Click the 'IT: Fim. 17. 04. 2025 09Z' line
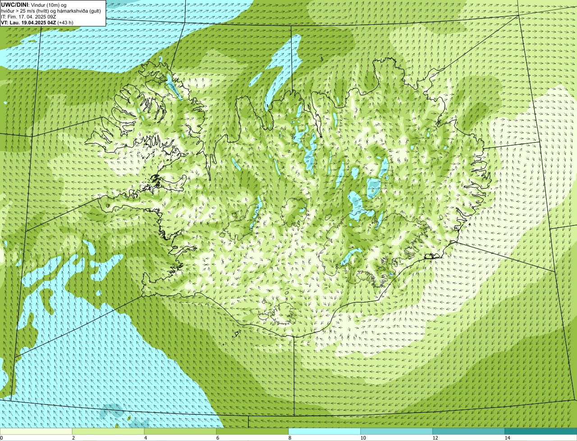This screenshot has height=441, width=577. [x=28, y=17]
